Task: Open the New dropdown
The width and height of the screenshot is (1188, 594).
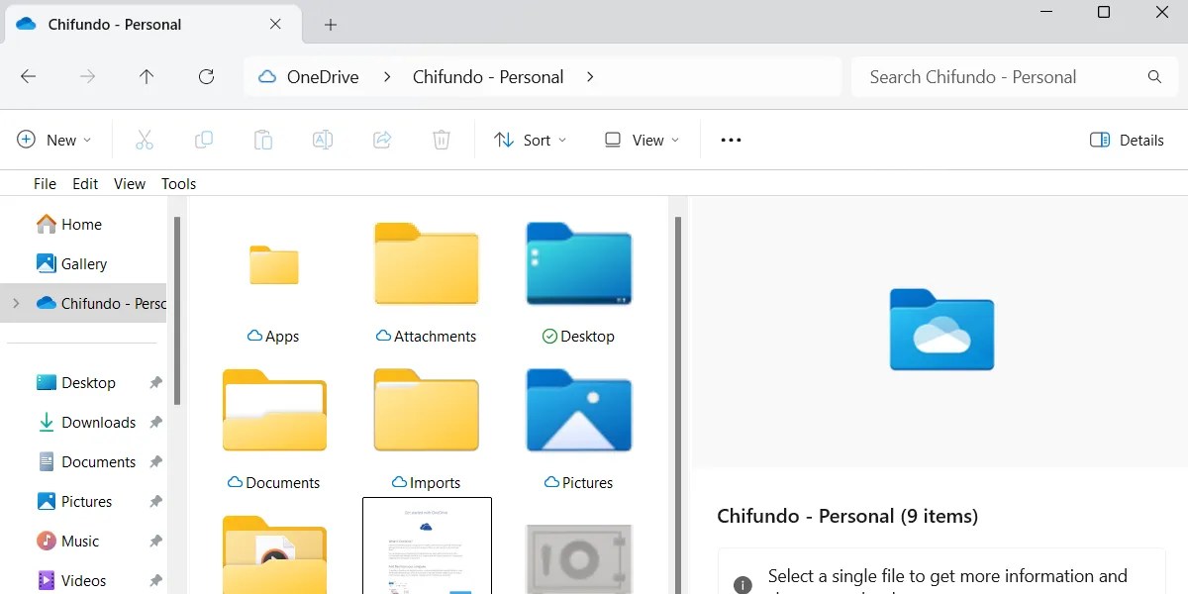Action: (x=54, y=140)
